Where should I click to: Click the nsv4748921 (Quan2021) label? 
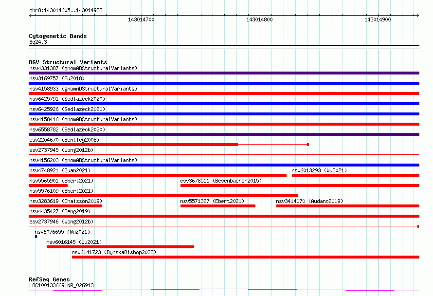(x=60, y=170)
